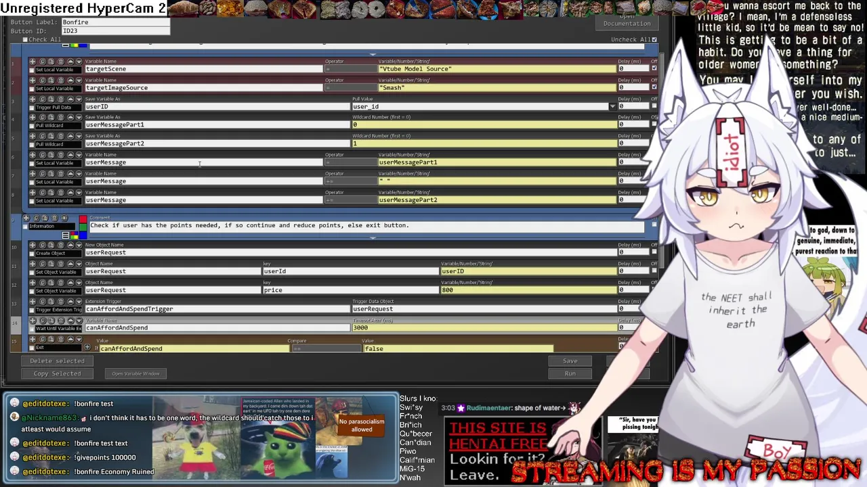The height and width of the screenshot is (487, 867).
Task: Select the Create Object row checkbox
Action: click(31, 254)
